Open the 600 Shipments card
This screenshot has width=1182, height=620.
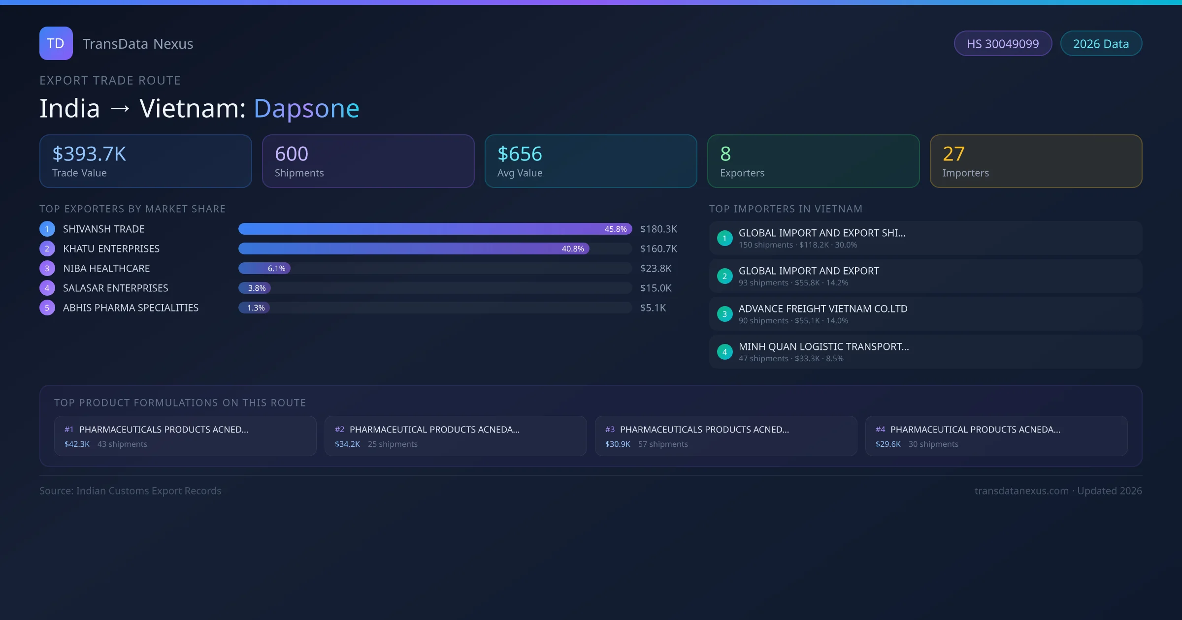pyautogui.click(x=368, y=161)
